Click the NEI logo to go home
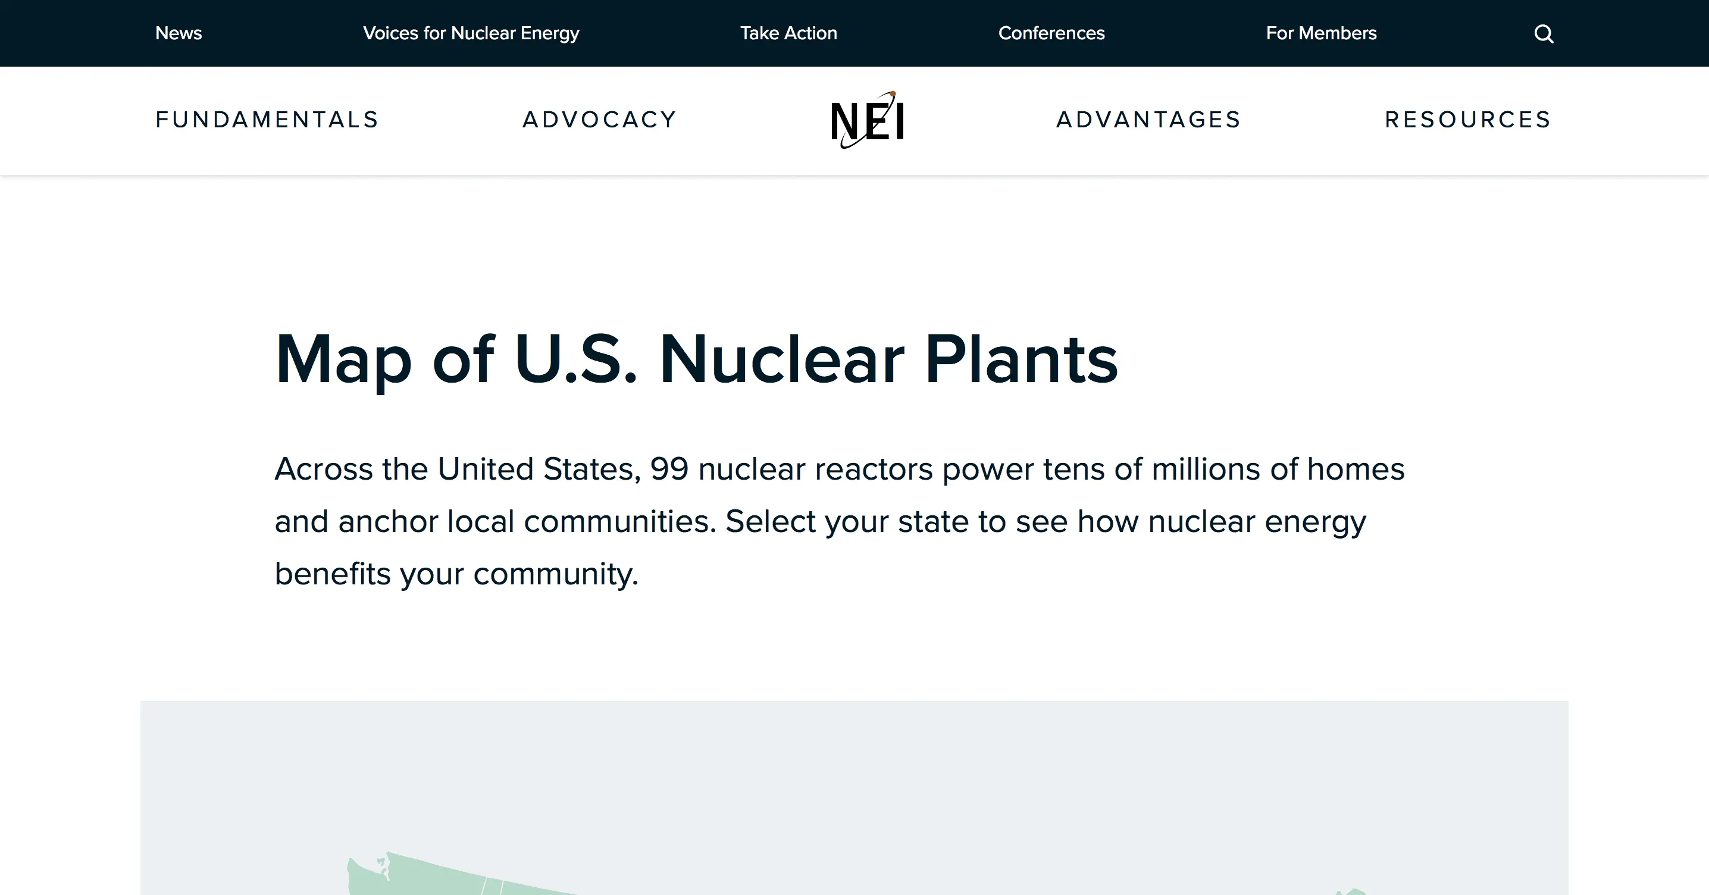The image size is (1709, 895). (x=867, y=120)
